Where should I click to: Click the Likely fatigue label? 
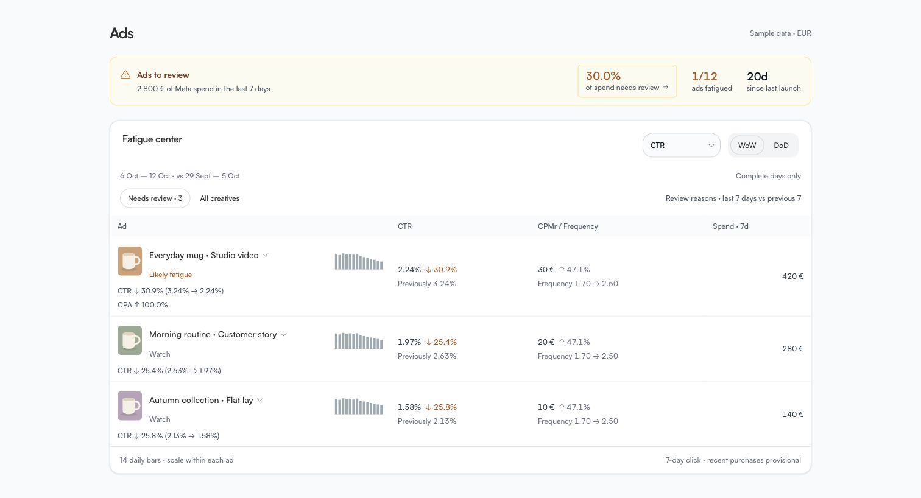tap(171, 275)
